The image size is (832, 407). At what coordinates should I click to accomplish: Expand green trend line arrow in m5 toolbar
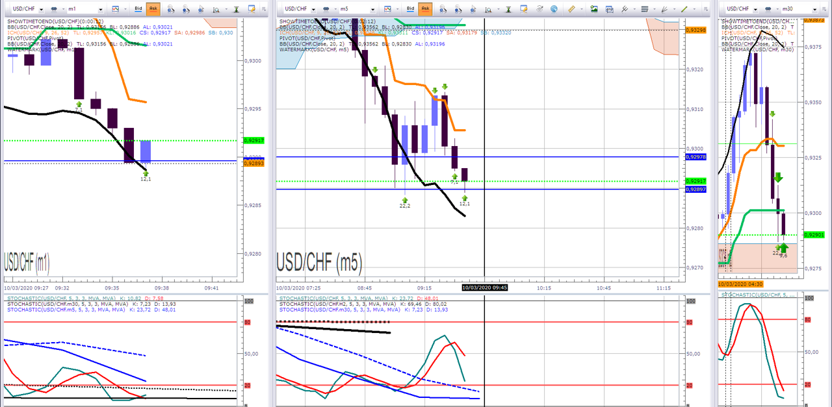(695, 9)
